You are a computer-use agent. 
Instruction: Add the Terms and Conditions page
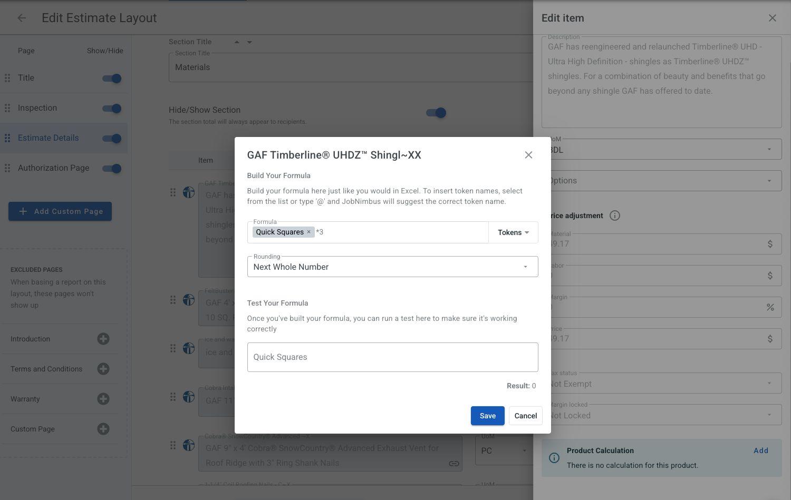(103, 369)
